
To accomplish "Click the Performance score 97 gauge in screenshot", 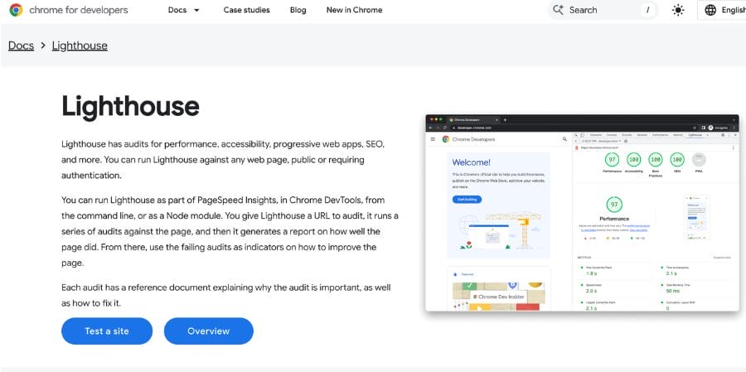I will (x=613, y=205).
